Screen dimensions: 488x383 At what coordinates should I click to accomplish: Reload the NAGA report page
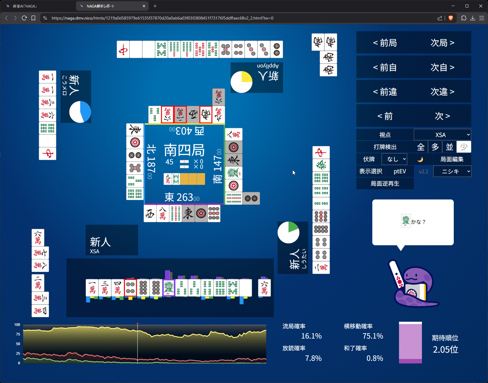coord(24,18)
